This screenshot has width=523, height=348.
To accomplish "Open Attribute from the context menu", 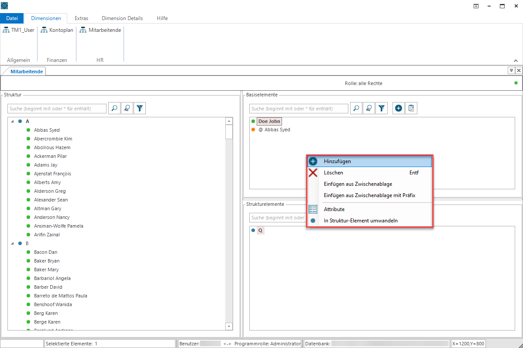I will point(370,209).
